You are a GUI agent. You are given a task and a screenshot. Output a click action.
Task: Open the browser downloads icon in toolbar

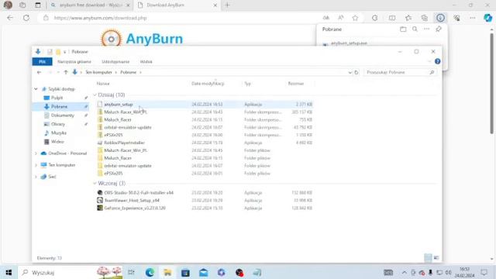(440, 18)
